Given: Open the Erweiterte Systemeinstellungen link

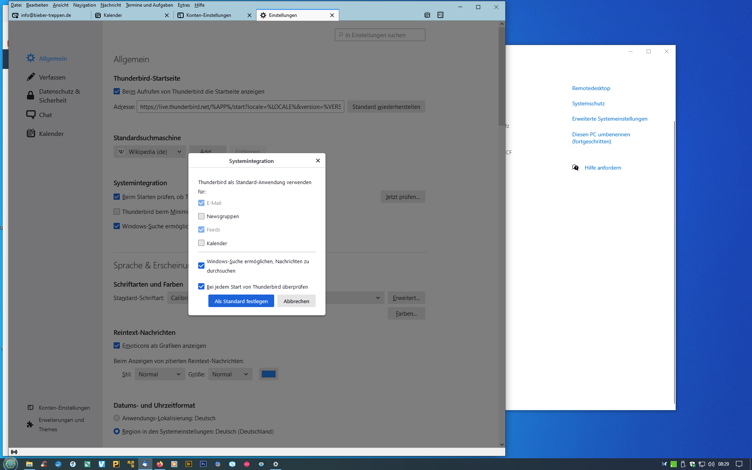Looking at the screenshot, I should [609, 119].
